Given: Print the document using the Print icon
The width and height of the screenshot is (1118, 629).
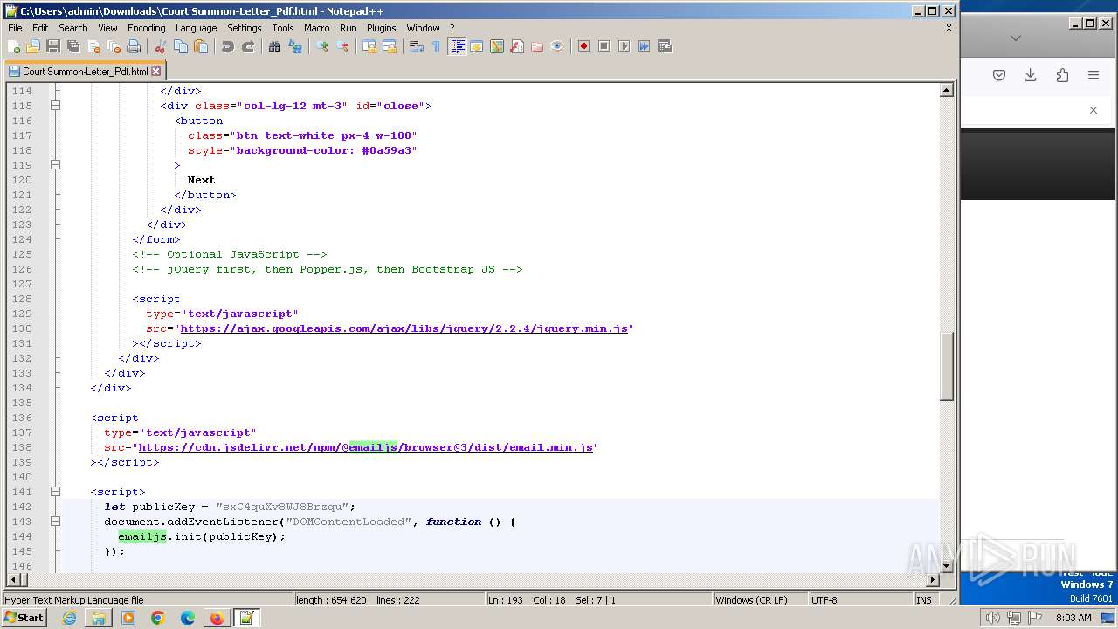Looking at the screenshot, I should point(133,46).
